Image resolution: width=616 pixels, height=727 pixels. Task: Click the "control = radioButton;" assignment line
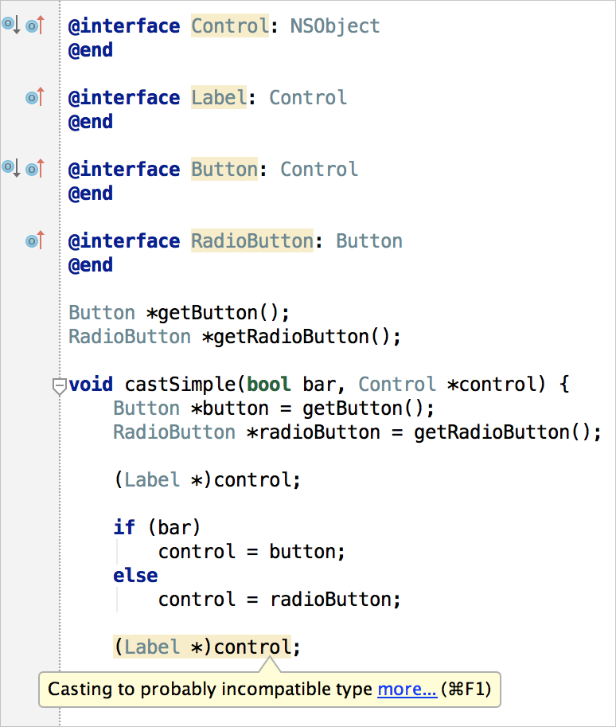[x=279, y=600]
